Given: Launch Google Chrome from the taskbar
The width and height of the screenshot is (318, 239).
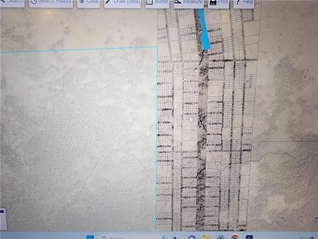Looking at the screenshot, I should click(235, 237).
